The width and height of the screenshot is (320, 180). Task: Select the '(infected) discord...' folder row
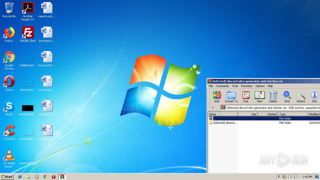(264, 123)
